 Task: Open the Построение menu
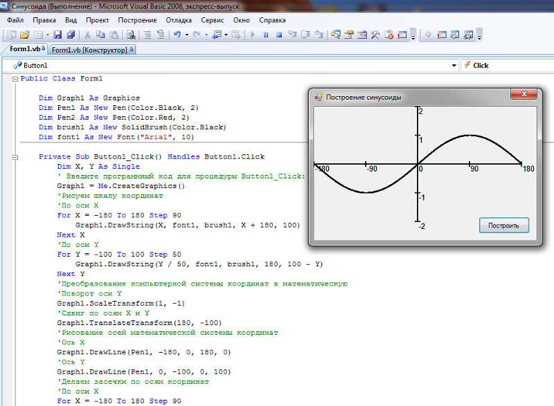coord(137,20)
